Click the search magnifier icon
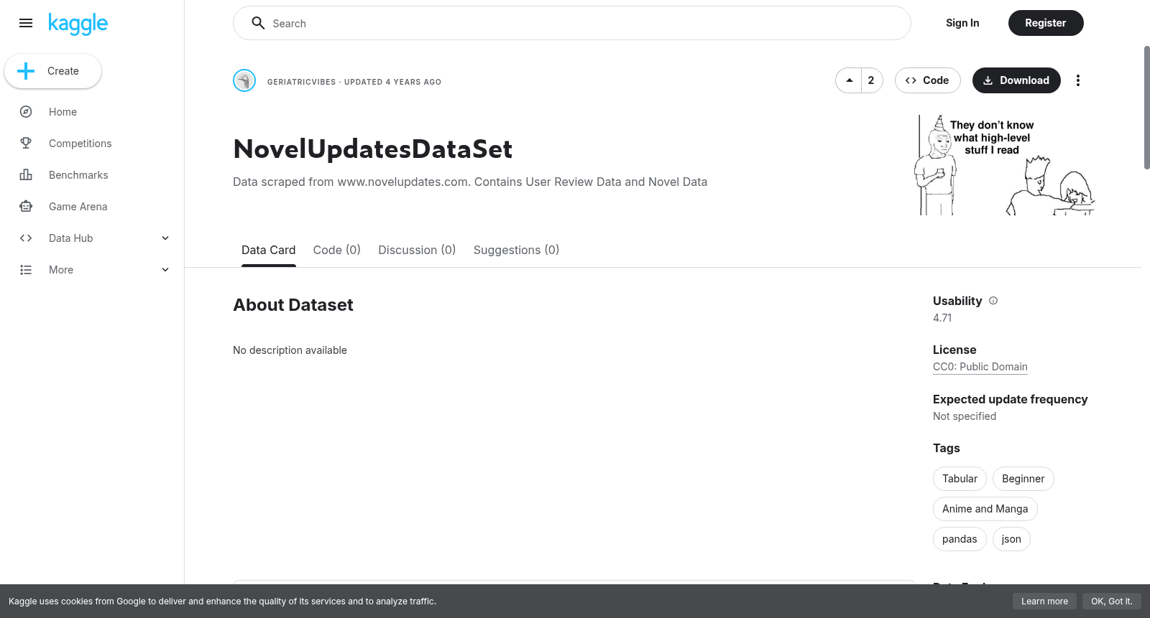Image resolution: width=1150 pixels, height=618 pixels. 258,23
